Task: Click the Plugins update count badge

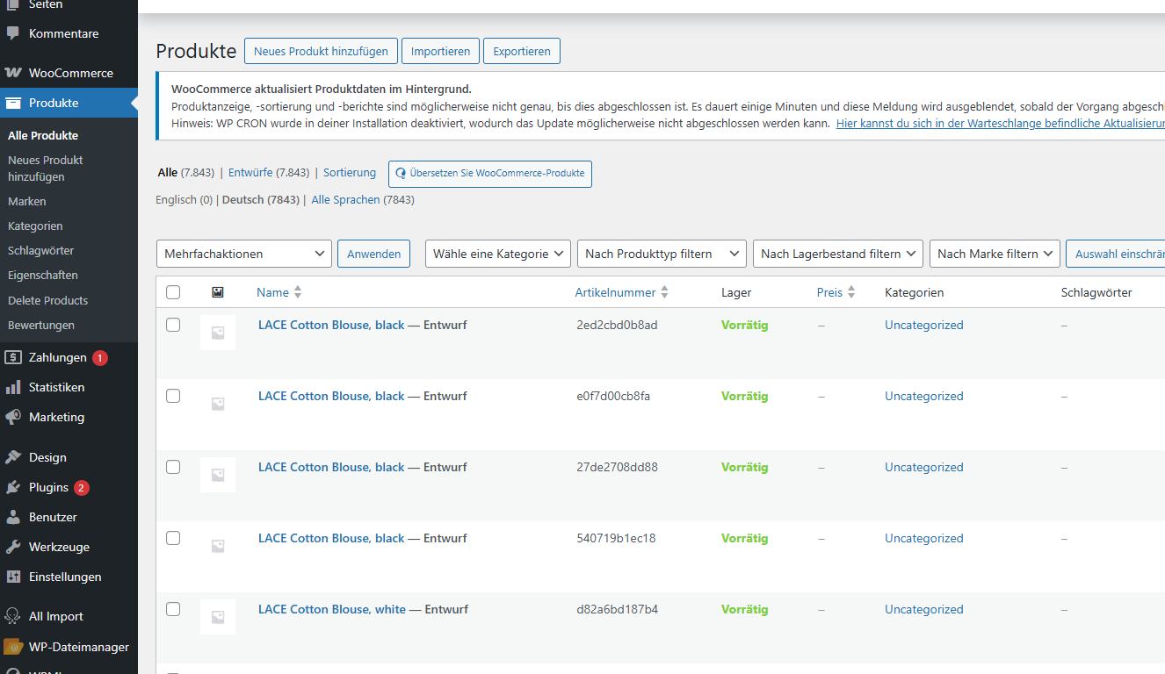Action: point(82,488)
